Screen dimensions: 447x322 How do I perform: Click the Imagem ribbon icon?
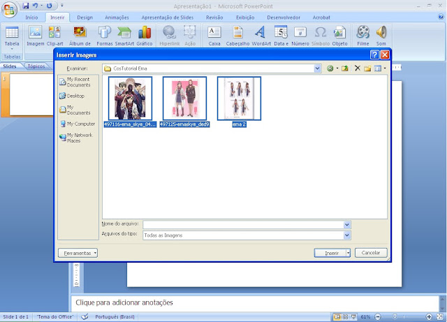(x=36, y=36)
